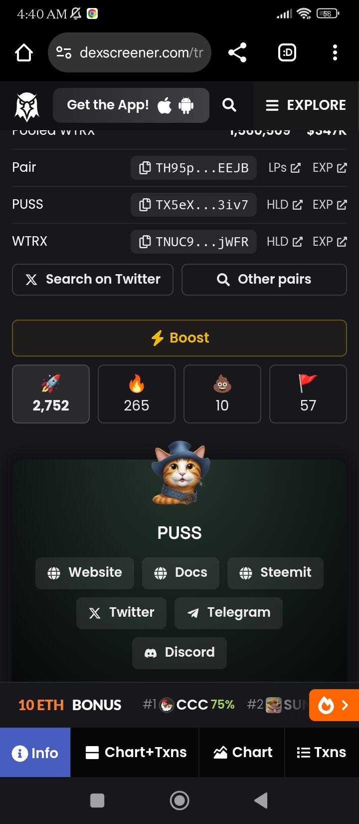
Task: Tap the browser home icon
Action: [24, 52]
